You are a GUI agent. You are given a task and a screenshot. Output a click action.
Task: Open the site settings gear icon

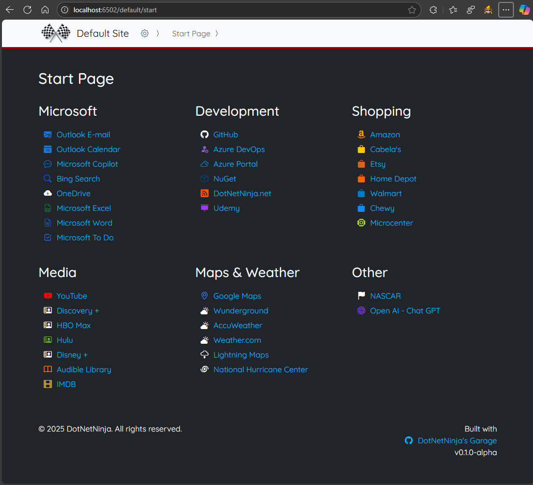point(145,33)
